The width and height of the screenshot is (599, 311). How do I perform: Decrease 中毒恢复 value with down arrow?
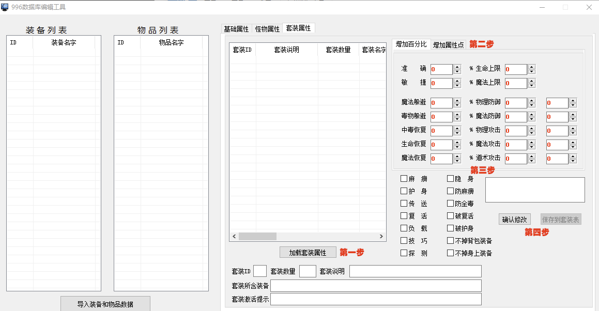pos(457,133)
